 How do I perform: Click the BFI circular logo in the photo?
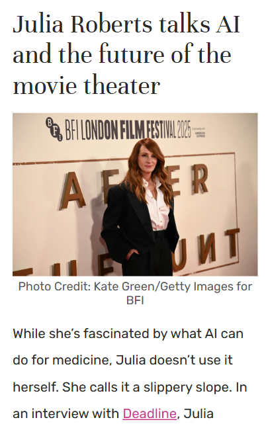54,129
